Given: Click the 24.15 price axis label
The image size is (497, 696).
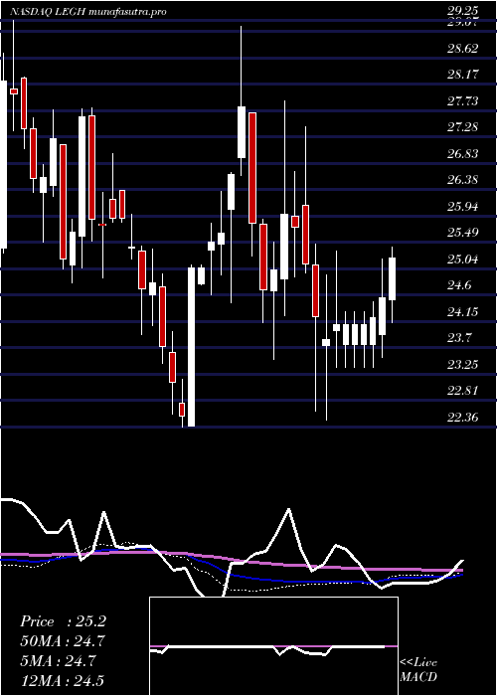Looking at the screenshot, I should [x=462, y=311].
